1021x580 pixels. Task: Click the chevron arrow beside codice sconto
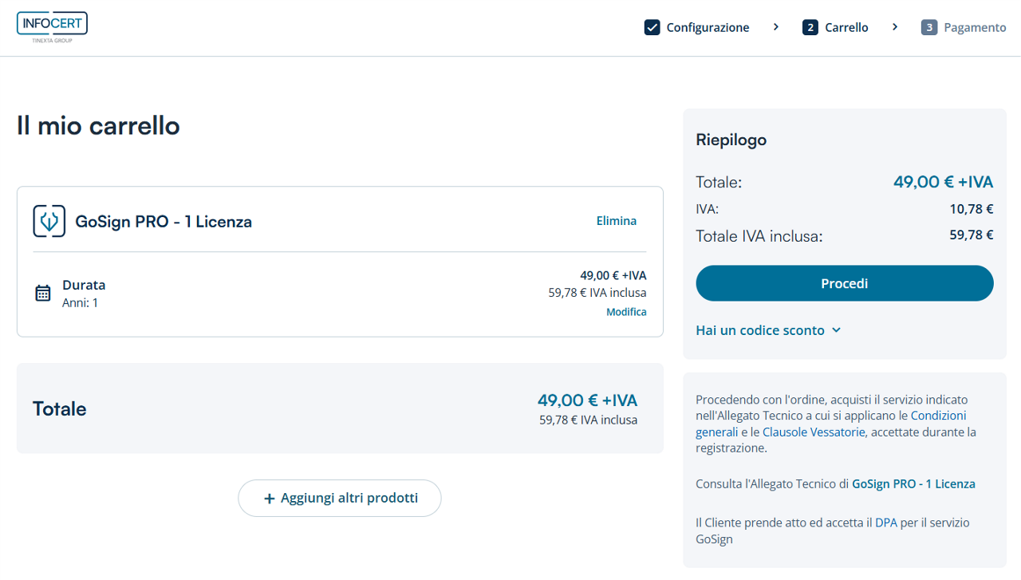point(836,330)
